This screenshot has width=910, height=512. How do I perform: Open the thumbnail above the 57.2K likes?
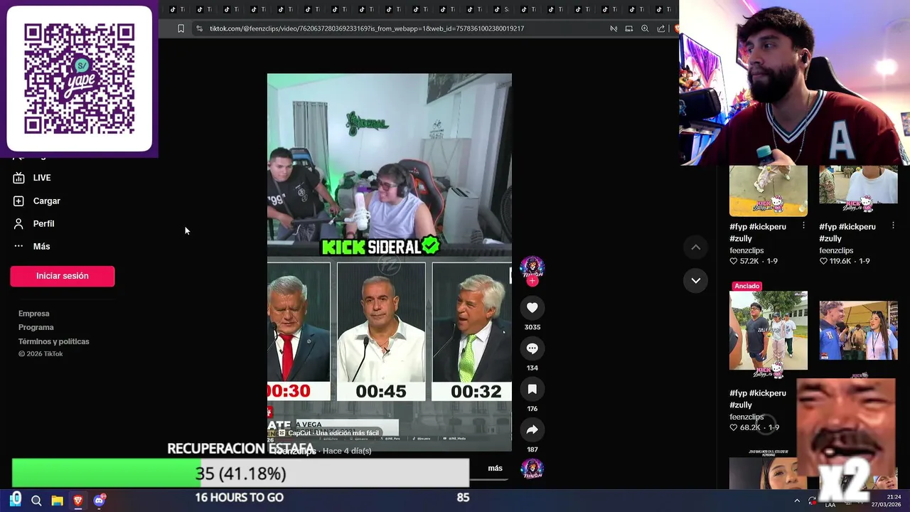point(769,191)
